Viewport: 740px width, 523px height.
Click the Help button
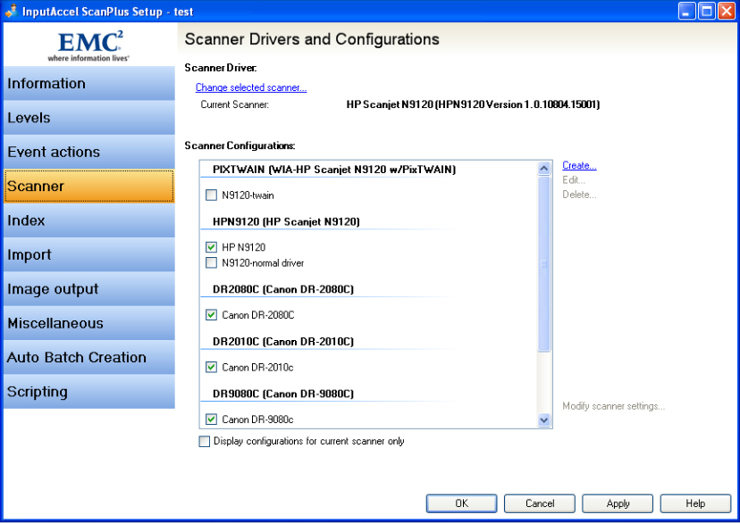click(695, 503)
